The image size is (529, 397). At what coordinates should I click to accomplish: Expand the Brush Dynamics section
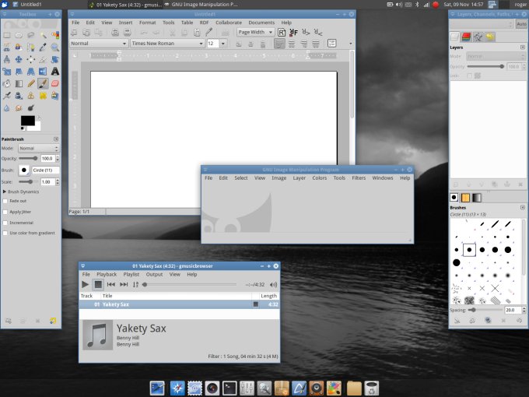(5, 191)
